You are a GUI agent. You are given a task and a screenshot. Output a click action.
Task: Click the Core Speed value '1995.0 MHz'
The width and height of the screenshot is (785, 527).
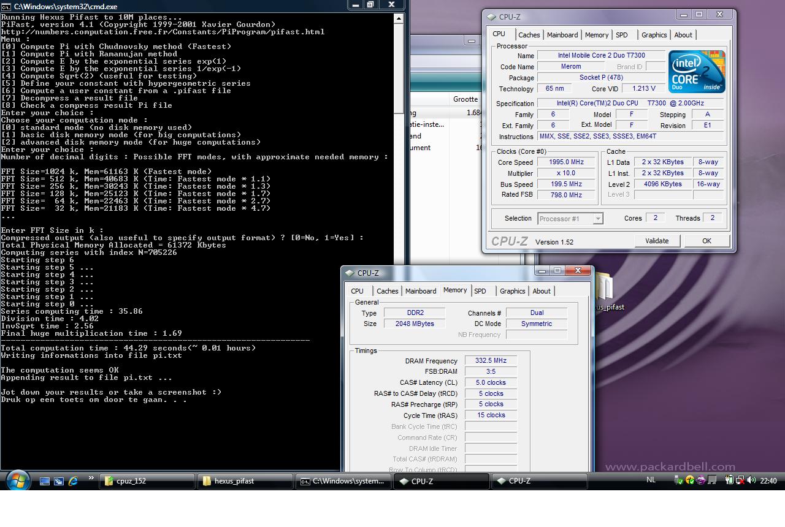coord(566,162)
